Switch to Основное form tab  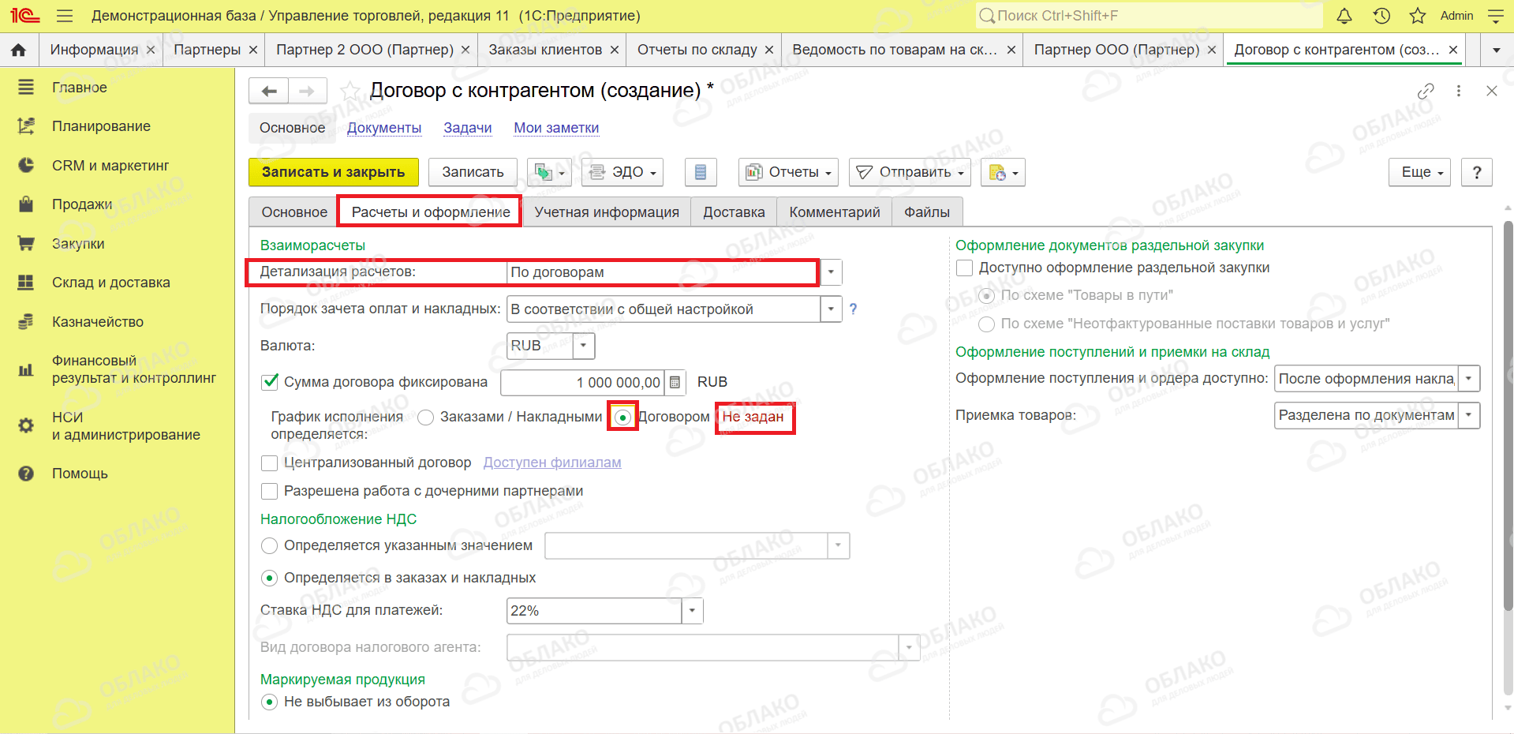294,212
